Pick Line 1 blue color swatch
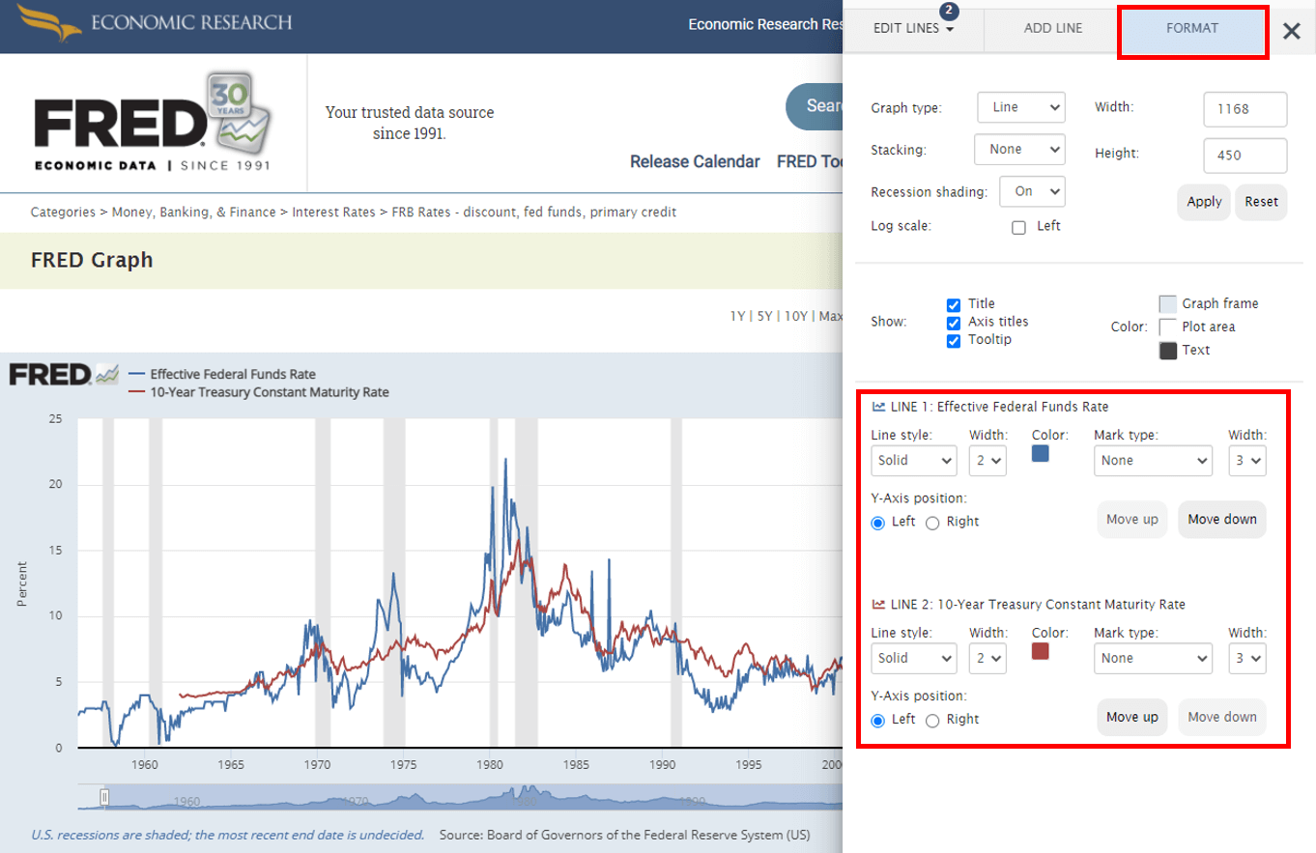This screenshot has width=1316, height=853. coord(1041,453)
